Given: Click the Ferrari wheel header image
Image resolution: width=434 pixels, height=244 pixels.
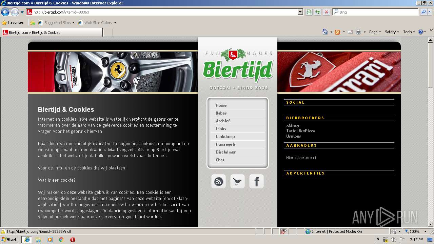Looking at the screenshot, I should [x=113, y=72].
